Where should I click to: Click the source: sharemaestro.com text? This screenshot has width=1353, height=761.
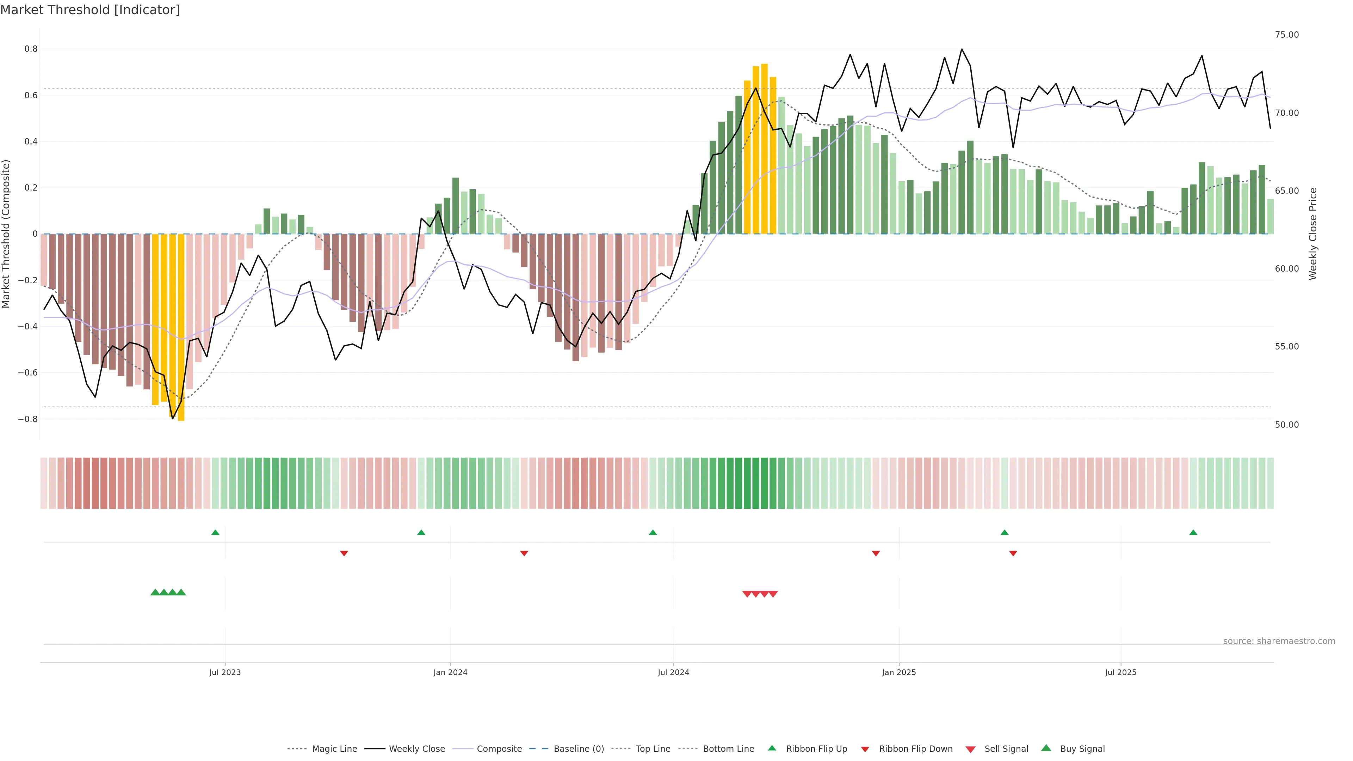[x=1279, y=641]
